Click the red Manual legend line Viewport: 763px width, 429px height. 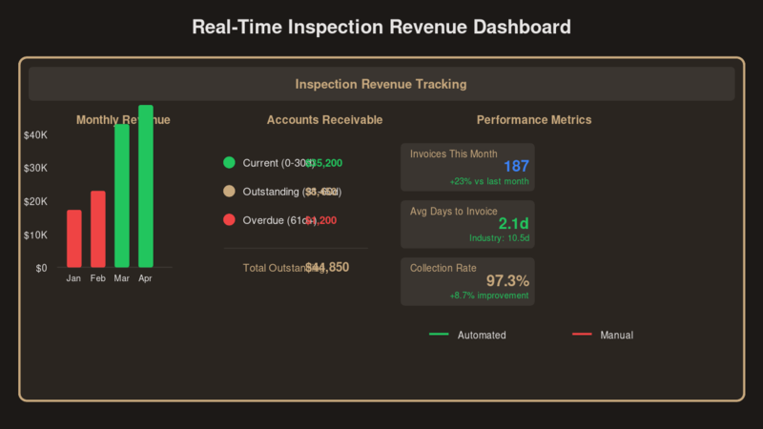coord(582,335)
